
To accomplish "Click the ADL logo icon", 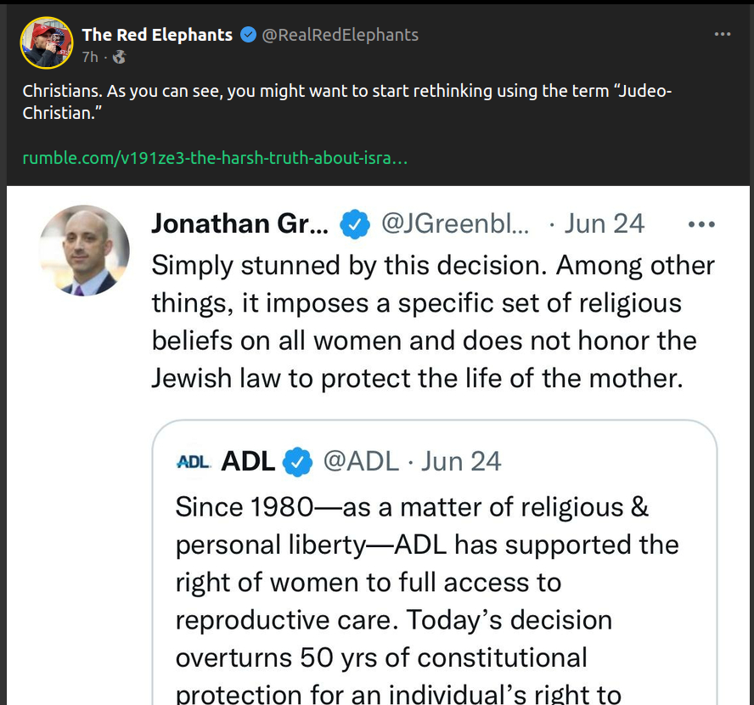I will [x=193, y=461].
